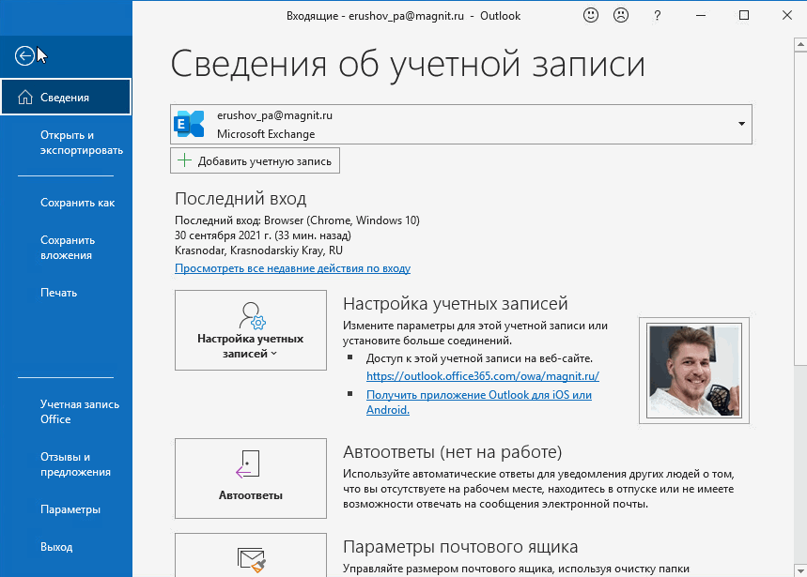Click the Сведения об учетной записи heading
The height and width of the screenshot is (577, 807).
(x=407, y=65)
